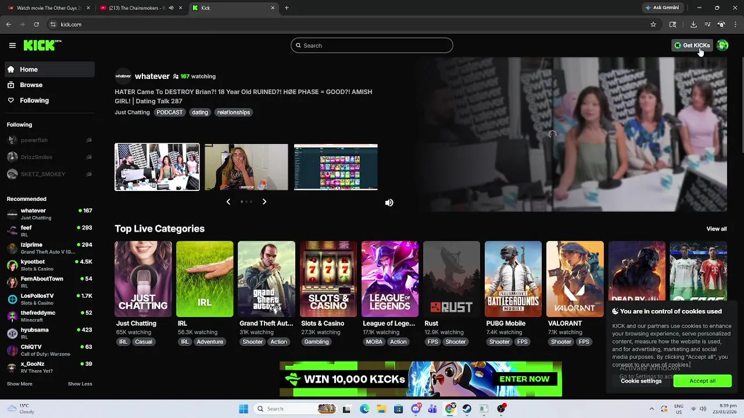The image size is (744, 418).
Task: Open Discord from taskbar
Action: (x=416, y=409)
